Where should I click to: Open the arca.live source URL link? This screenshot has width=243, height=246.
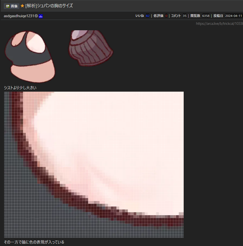tap(219, 24)
